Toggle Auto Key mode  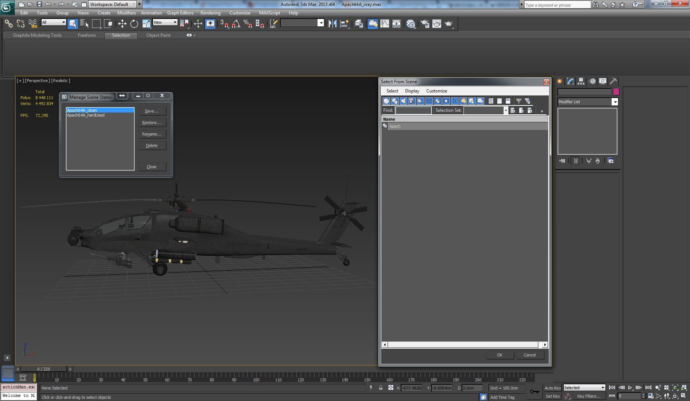[x=553, y=388]
